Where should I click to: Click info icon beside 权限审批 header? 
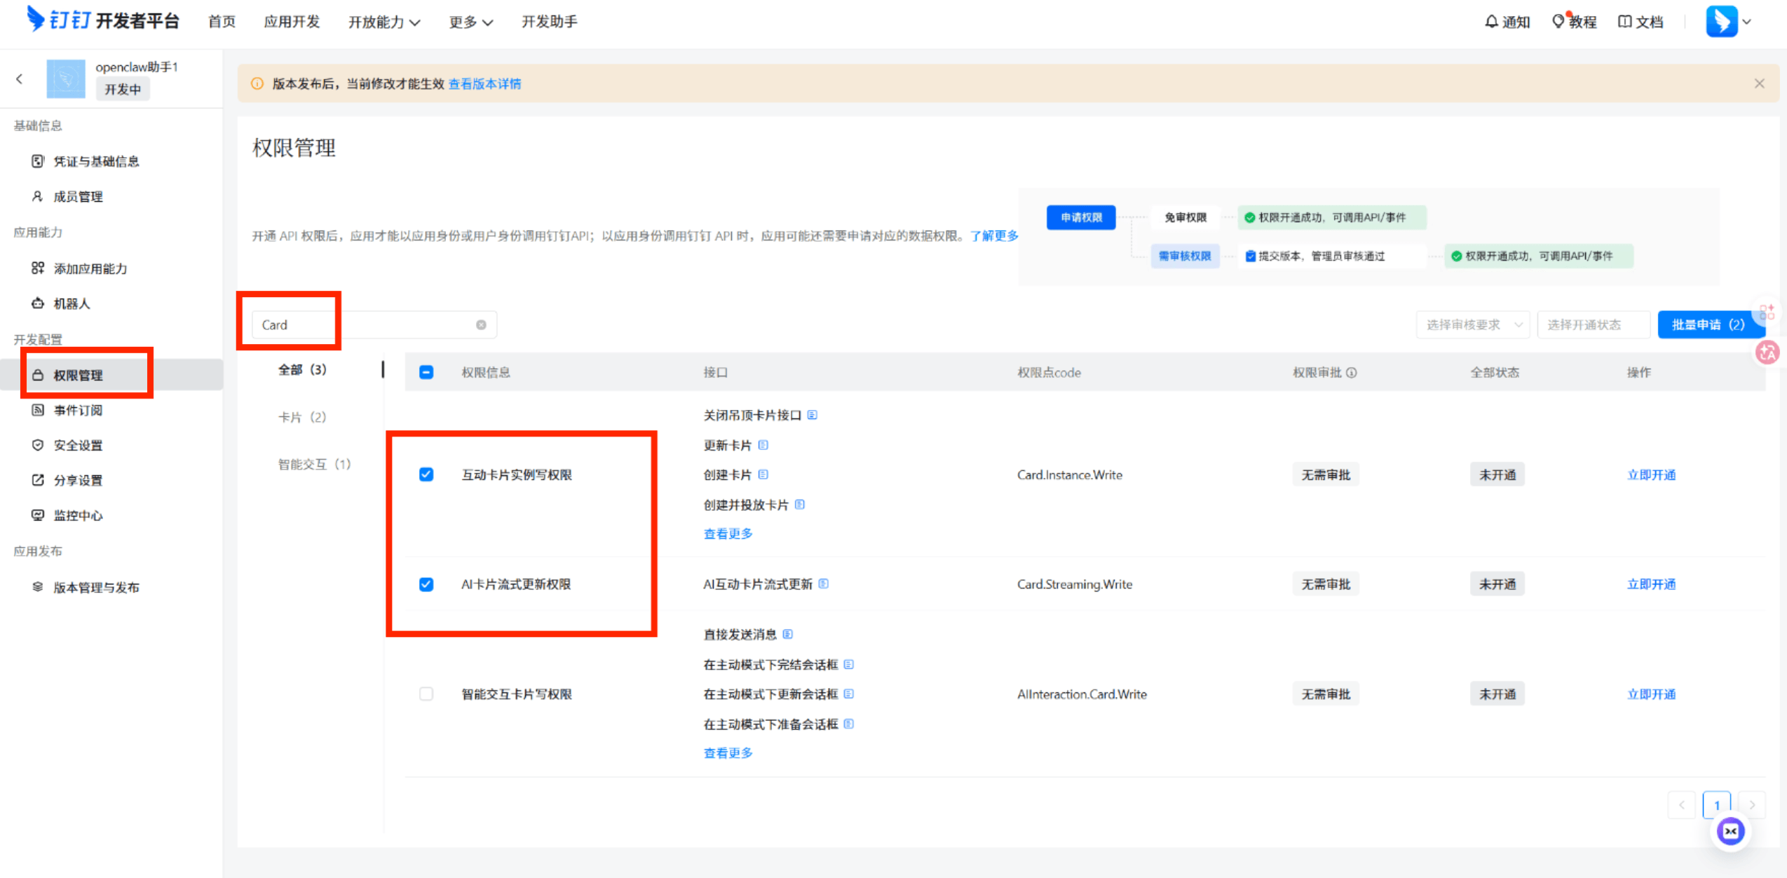(1352, 372)
